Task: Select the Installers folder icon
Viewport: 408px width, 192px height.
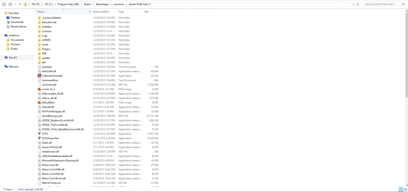Action: [39, 26]
